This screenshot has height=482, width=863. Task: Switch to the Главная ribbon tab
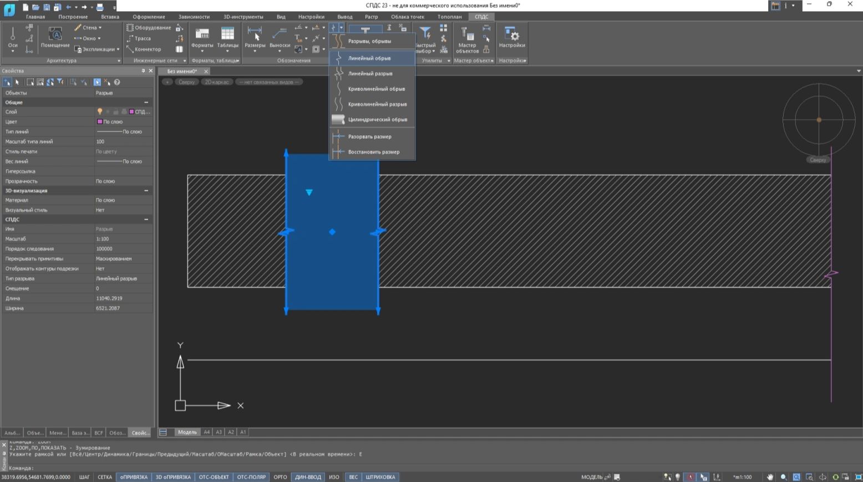[x=35, y=17]
